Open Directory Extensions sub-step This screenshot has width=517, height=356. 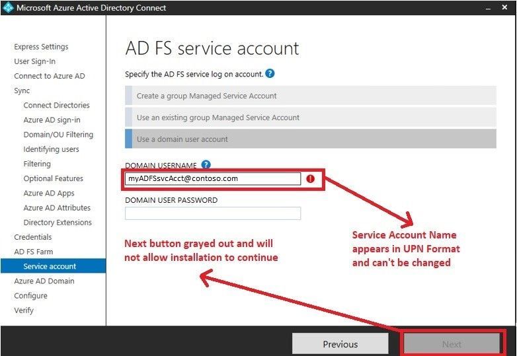[x=58, y=223]
